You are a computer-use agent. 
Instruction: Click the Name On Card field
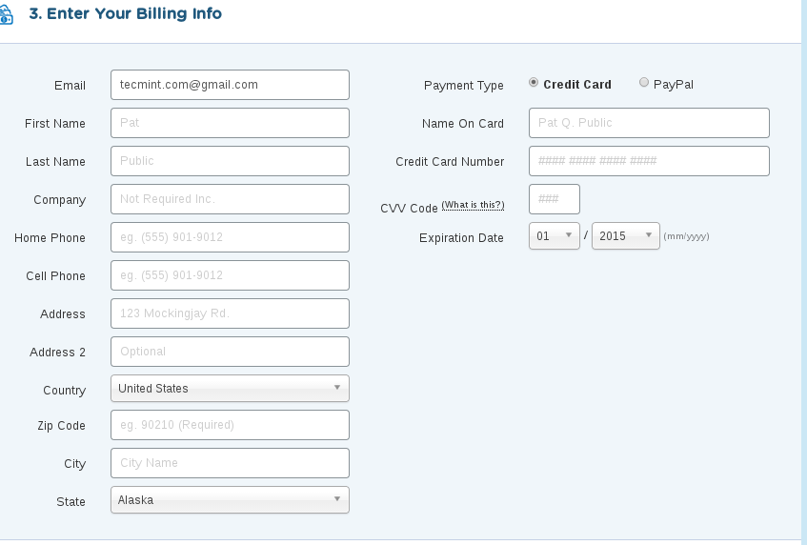(x=649, y=123)
